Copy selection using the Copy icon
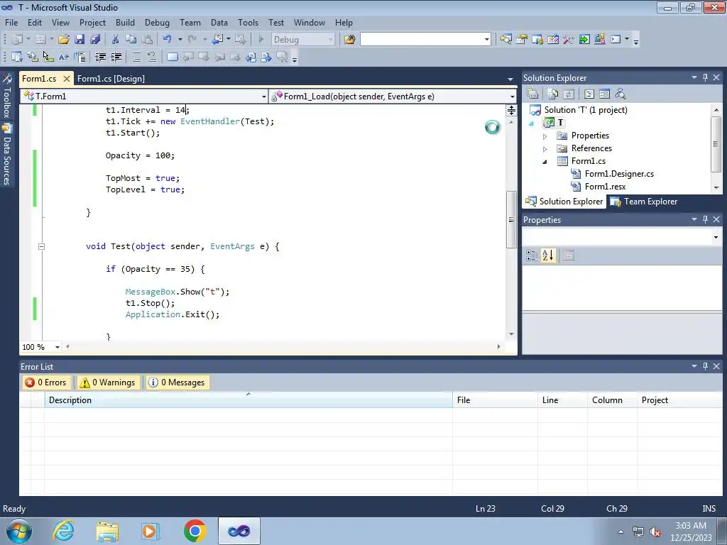 tap(131, 40)
